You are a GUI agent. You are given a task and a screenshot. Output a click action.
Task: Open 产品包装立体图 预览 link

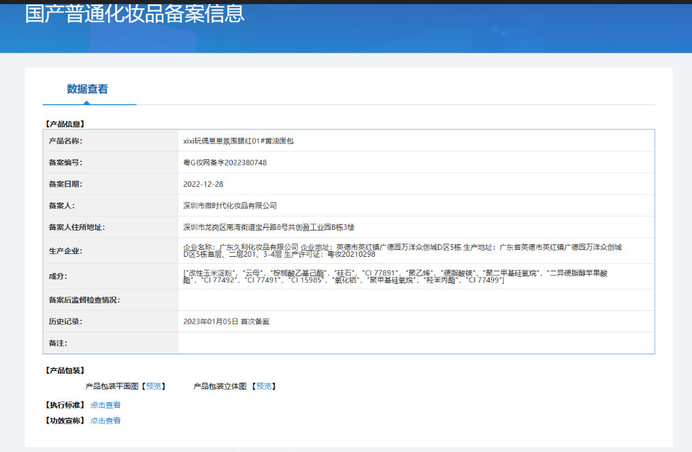point(264,386)
